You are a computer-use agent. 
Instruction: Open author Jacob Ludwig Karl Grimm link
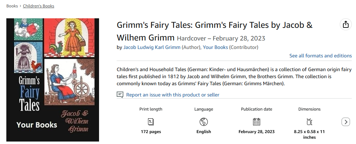(x=152, y=47)
